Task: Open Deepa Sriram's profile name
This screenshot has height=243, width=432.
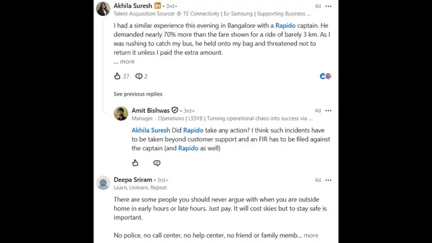Action: (133, 179)
